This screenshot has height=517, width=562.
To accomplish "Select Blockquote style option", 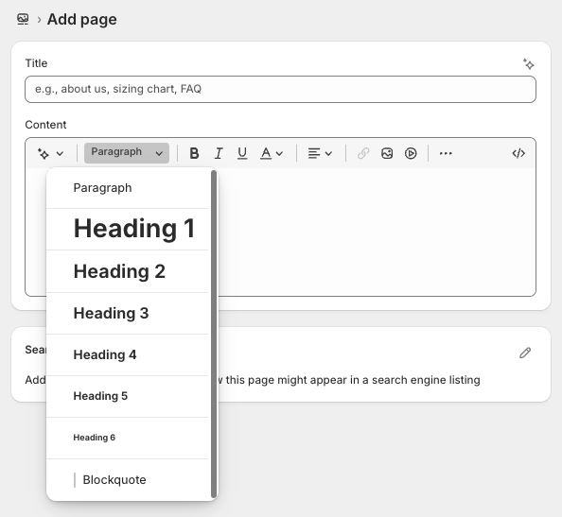I will pos(128,480).
